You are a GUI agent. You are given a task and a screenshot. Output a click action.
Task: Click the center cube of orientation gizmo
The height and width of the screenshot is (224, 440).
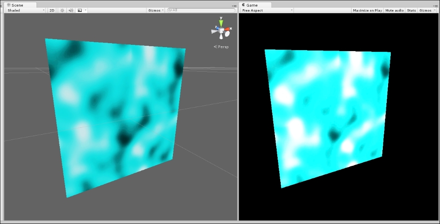221,30
